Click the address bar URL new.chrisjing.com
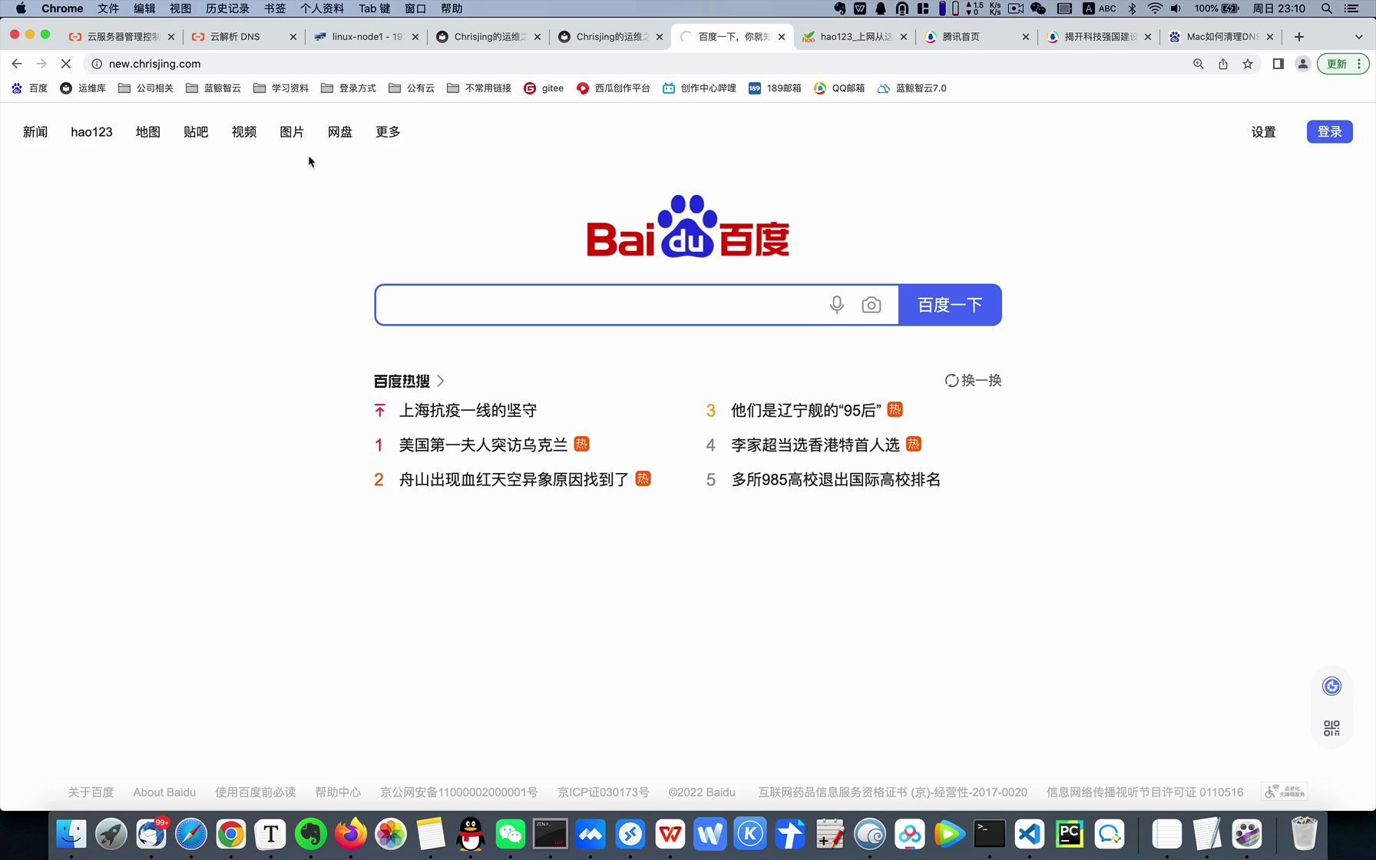 (x=154, y=64)
